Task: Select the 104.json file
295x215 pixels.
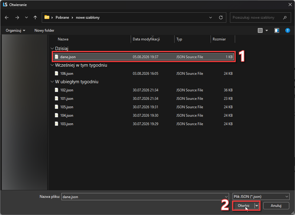Action: pos(143,115)
